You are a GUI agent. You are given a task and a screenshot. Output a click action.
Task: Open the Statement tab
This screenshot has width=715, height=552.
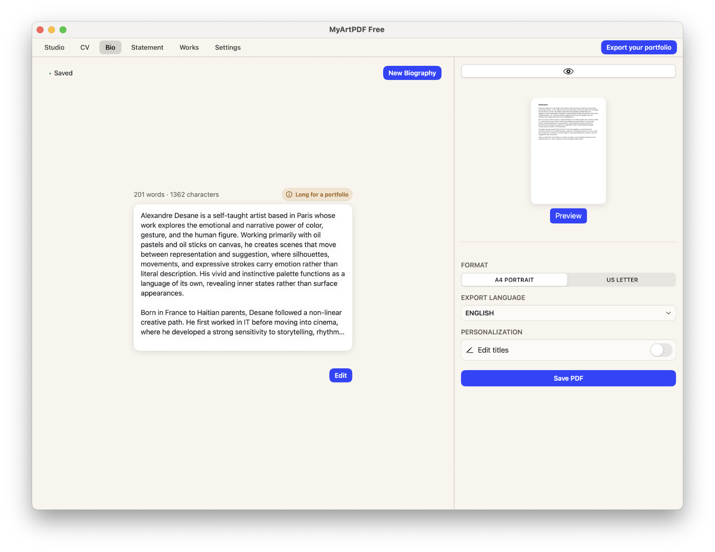(x=147, y=47)
